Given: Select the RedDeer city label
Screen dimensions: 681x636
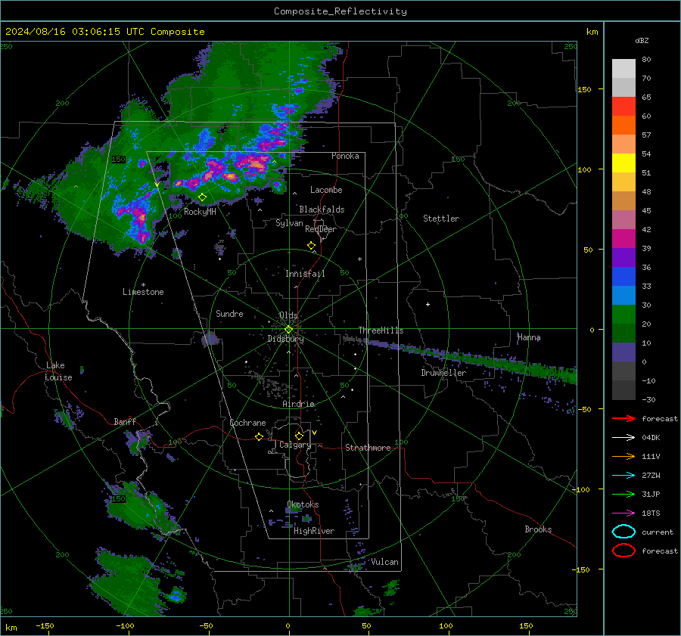Looking at the screenshot, I should (x=321, y=229).
